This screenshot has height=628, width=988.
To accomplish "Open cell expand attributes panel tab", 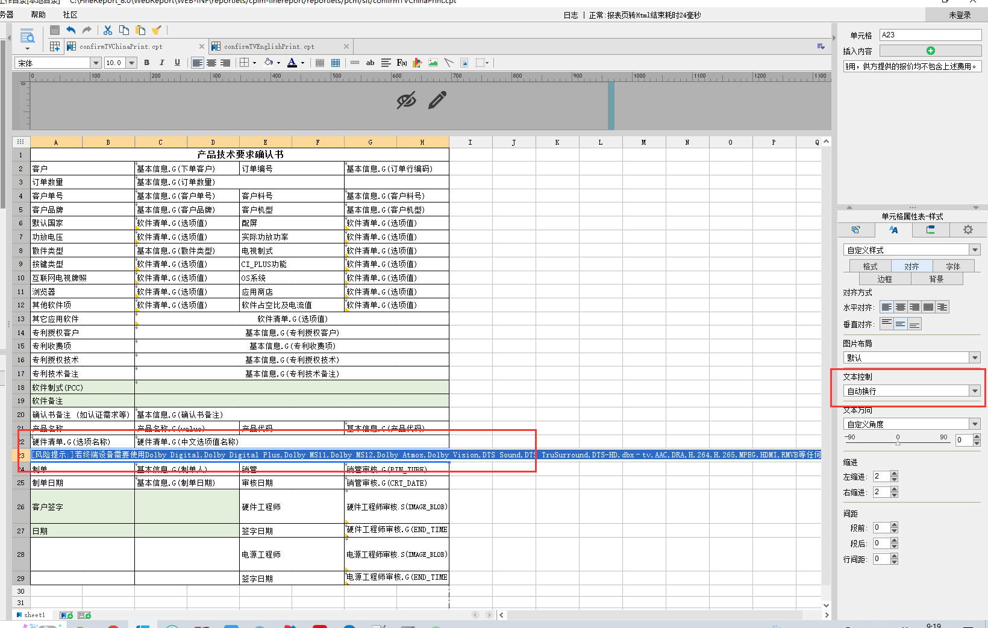I will (x=855, y=230).
